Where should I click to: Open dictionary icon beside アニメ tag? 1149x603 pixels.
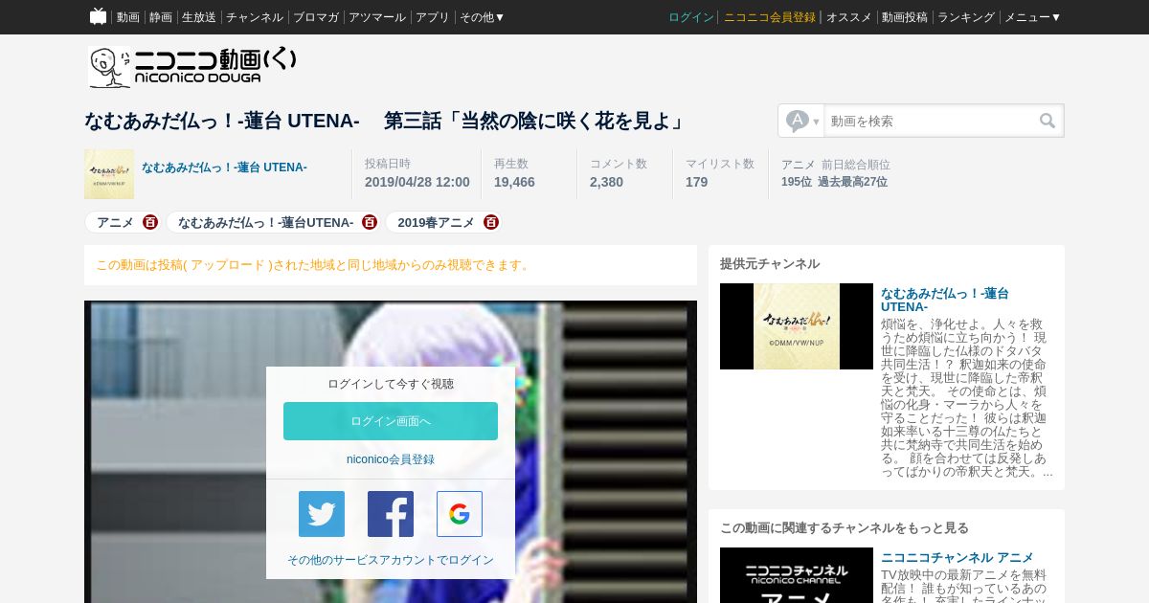click(150, 222)
